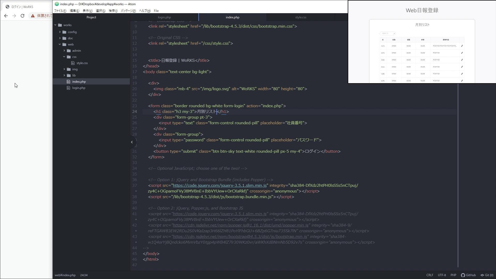Click the editor vertical scrollbar
This screenshot has height=279, width=496.
[x=458, y=176]
